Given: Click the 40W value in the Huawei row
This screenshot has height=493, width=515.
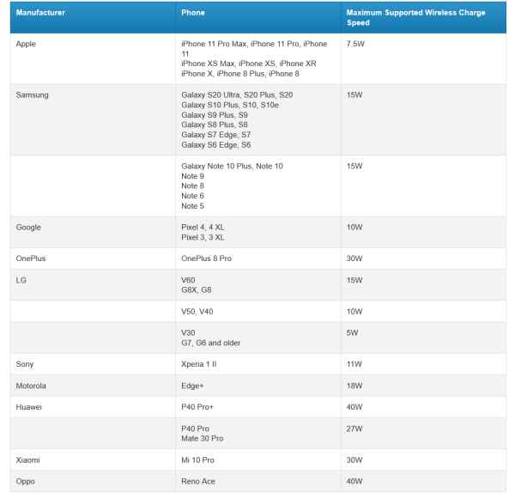Looking at the screenshot, I should pyautogui.click(x=423, y=407).
